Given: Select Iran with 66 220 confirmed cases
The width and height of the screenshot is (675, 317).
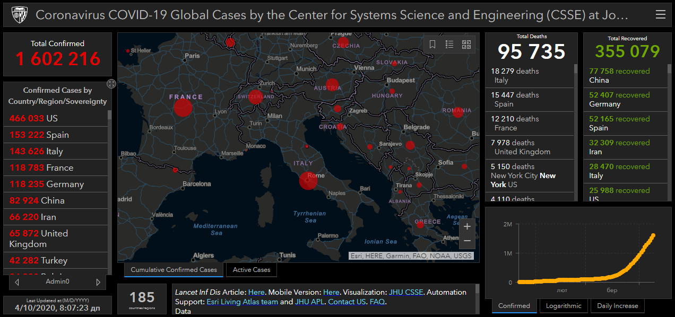Looking at the screenshot, I should coord(56,217).
